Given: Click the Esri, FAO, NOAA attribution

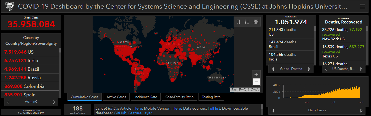Looking at the screenshot, I should [x=245, y=89].
